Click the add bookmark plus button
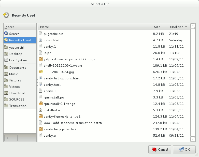This screenshot has width=199, height=157. pyautogui.click(x=8, y=138)
